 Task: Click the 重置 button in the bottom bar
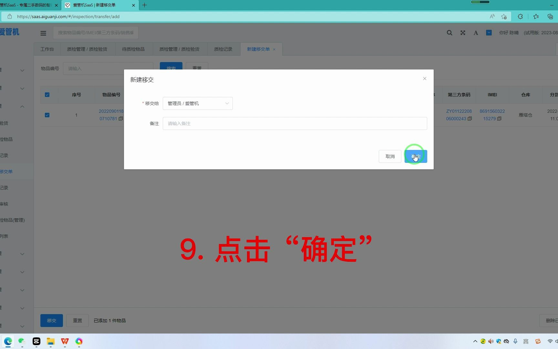77,321
